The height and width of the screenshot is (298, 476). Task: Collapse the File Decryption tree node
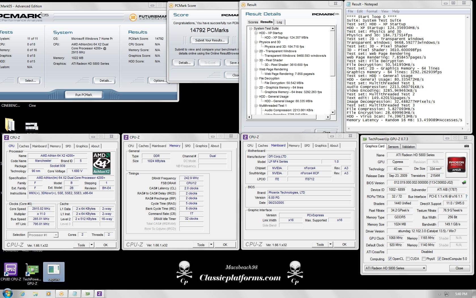(256, 78)
